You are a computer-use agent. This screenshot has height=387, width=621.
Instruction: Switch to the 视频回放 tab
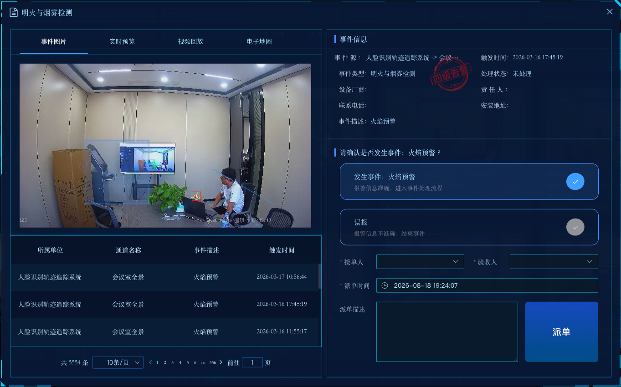click(190, 41)
